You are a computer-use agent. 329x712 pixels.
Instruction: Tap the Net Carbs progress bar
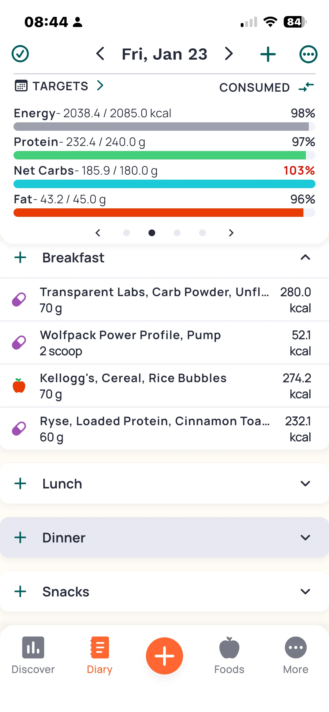pos(164,184)
